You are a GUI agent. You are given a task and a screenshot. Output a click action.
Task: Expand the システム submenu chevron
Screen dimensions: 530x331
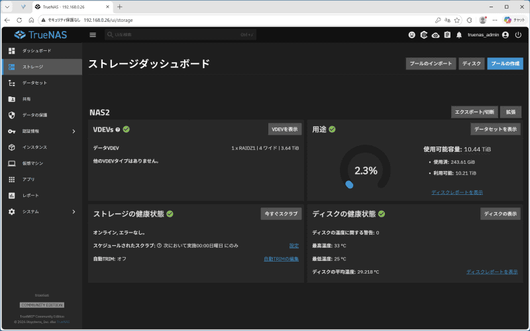point(74,211)
